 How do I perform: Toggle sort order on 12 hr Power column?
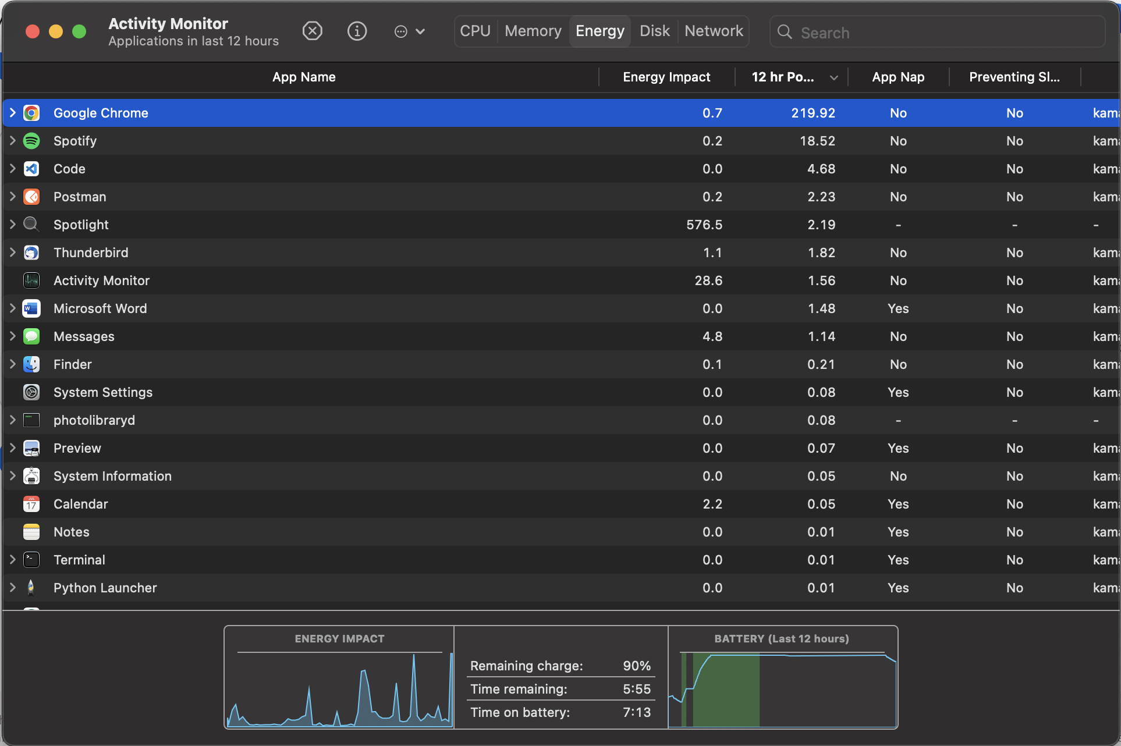(792, 77)
